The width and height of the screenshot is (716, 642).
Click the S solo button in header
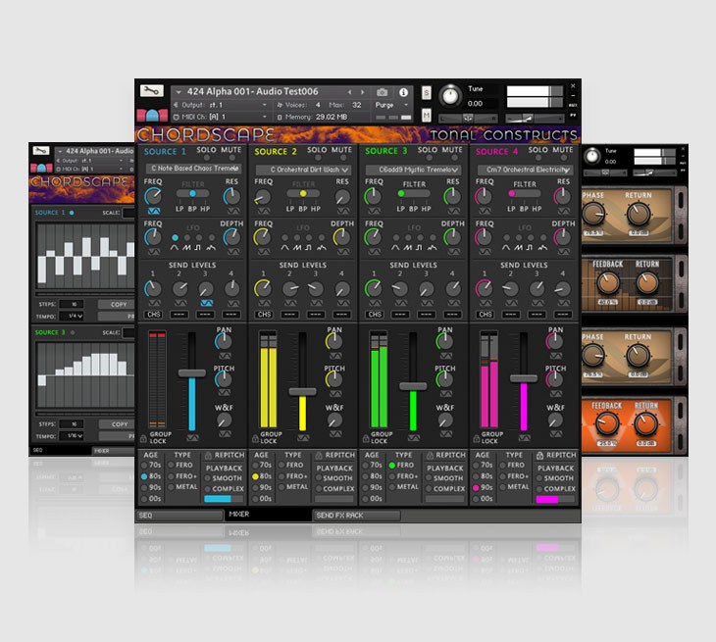tap(427, 92)
